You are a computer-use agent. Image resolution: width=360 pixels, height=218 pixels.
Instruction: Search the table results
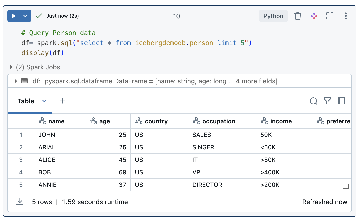point(313,101)
